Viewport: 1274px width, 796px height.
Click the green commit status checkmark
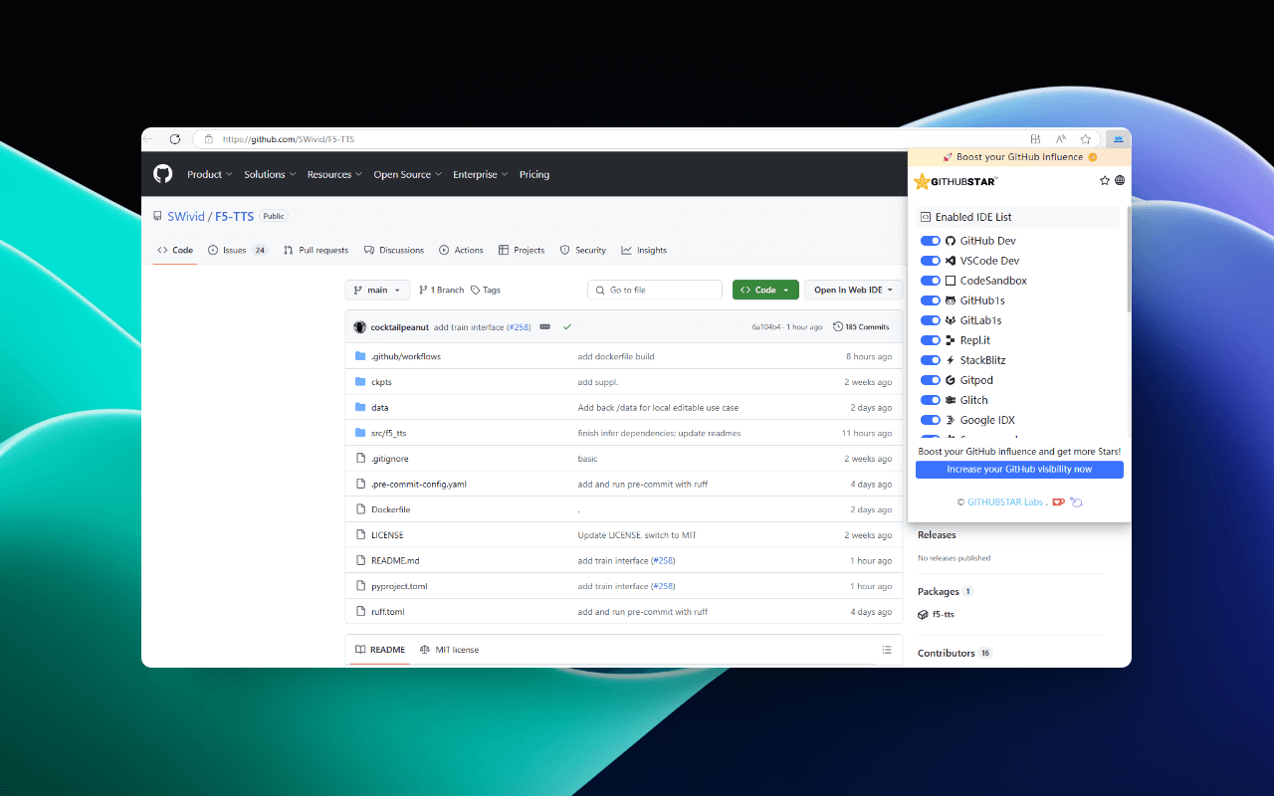pyautogui.click(x=567, y=326)
